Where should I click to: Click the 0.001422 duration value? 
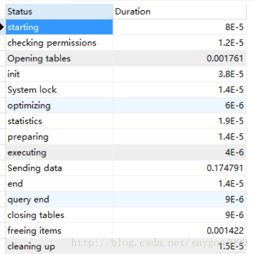click(x=179, y=231)
